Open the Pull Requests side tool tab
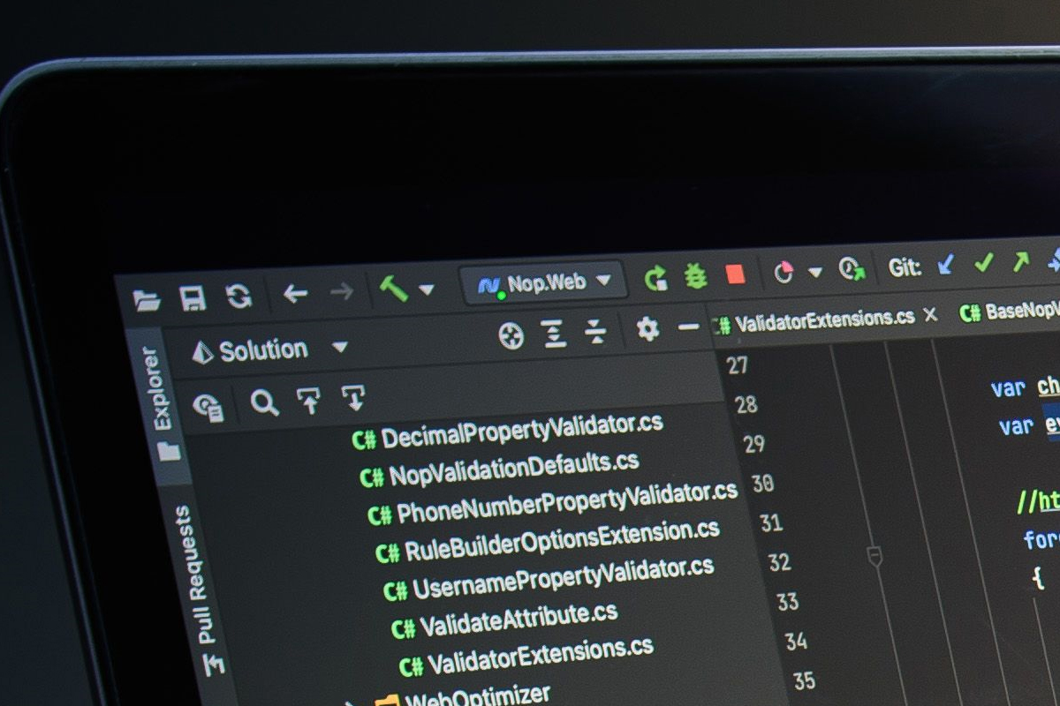This screenshot has width=1060, height=706. [x=200, y=590]
